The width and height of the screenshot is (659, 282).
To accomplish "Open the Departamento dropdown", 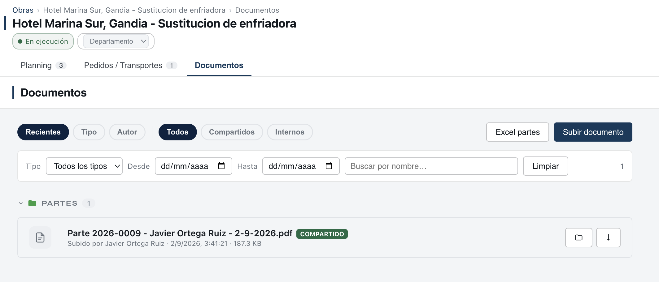I will tap(116, 41).
